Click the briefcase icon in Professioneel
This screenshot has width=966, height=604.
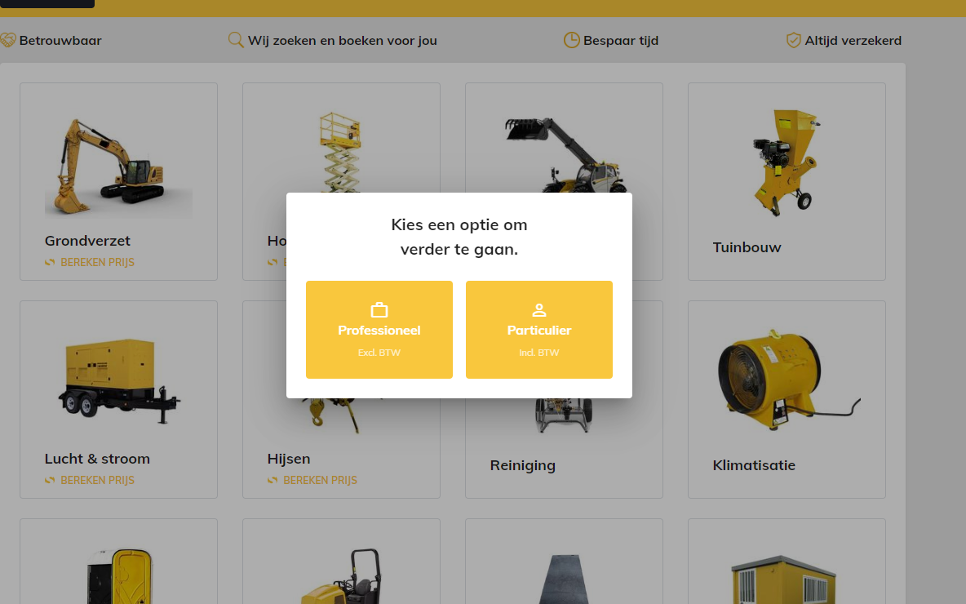[379, 309]
